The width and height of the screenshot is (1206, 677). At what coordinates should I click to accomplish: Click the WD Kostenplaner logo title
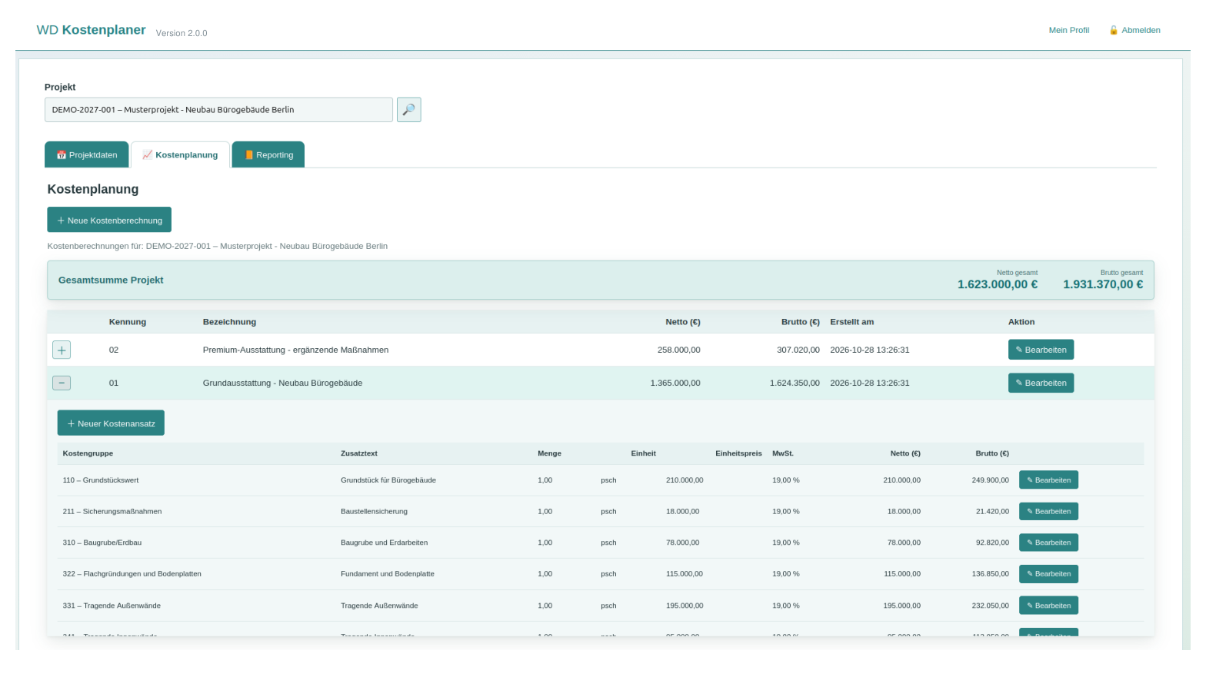point(91,30)
